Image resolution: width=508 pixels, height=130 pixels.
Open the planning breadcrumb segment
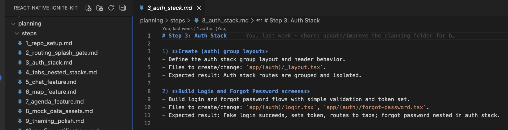click(x=151, y=21)
